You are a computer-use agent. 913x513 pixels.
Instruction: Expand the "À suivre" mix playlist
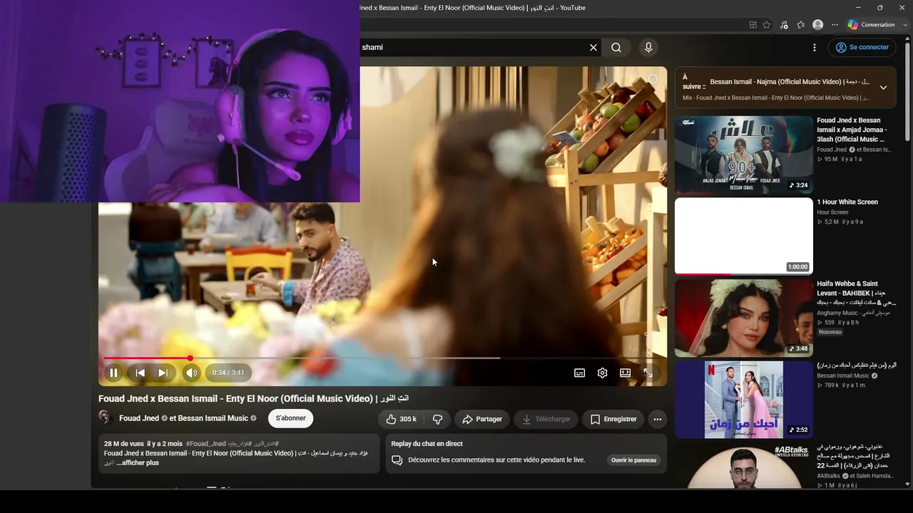[883, 88]
